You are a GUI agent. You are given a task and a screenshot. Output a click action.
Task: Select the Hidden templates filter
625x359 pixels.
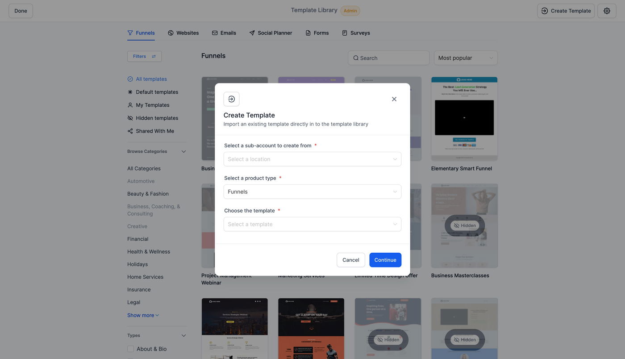153,118
